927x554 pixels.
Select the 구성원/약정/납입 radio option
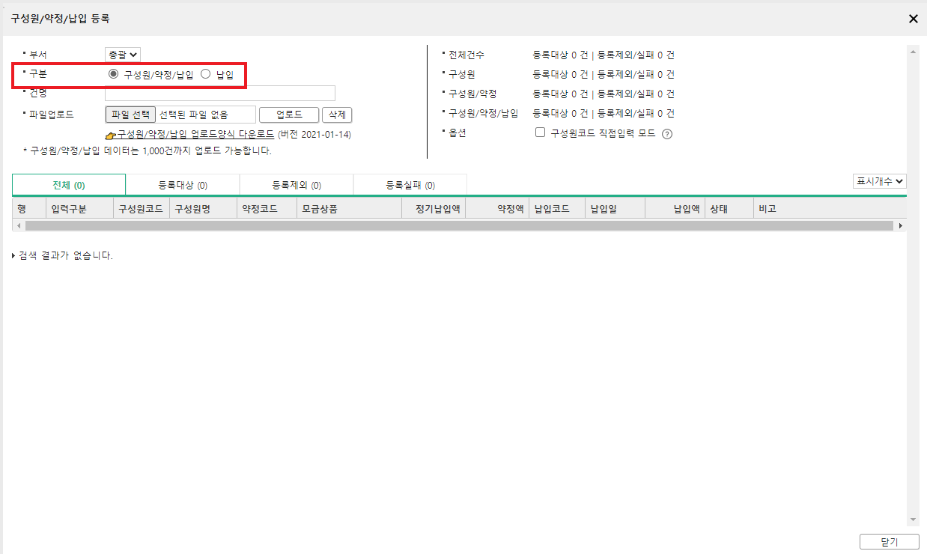pos(114,74)
